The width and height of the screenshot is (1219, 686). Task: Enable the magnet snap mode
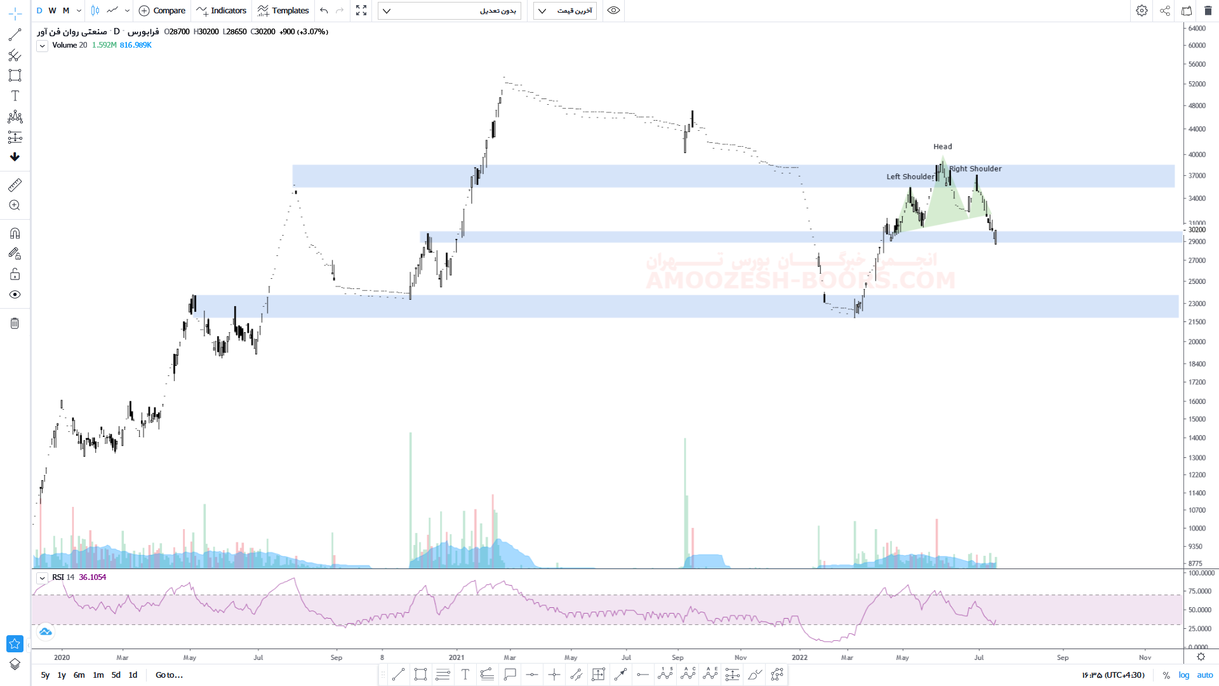point(15,233)
